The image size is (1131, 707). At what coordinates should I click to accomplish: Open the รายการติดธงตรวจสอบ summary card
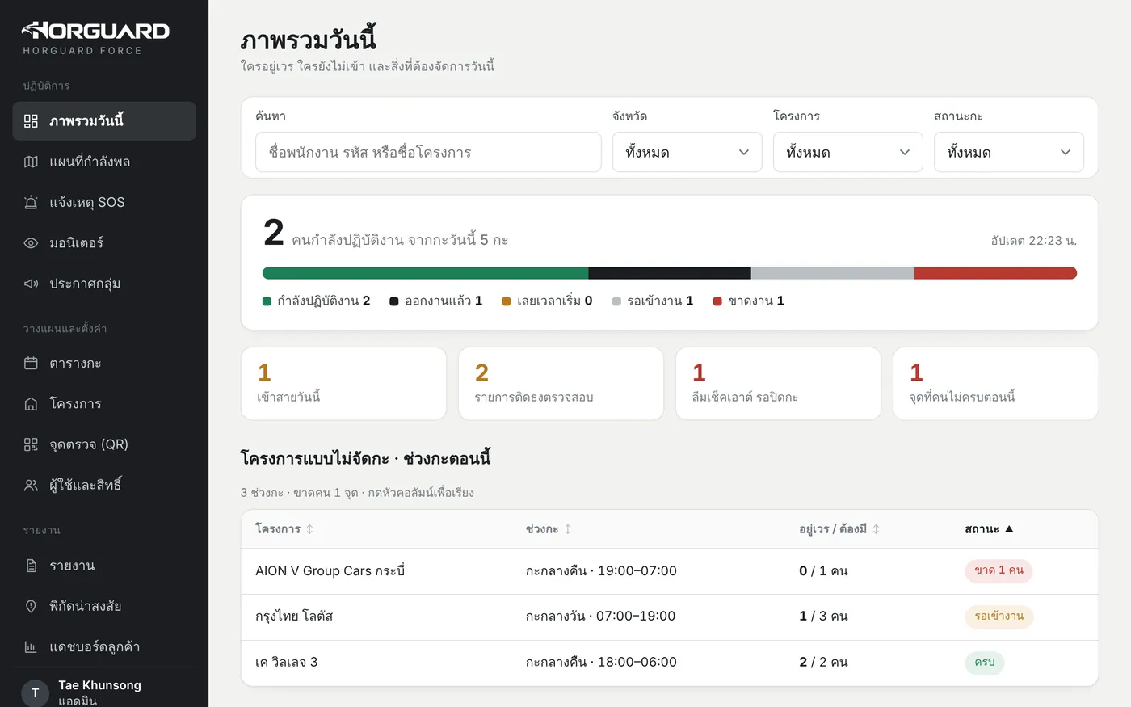561,384
